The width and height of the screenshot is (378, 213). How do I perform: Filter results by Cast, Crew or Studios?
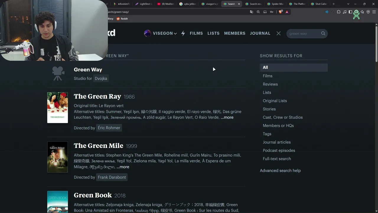tap(283, 117)
